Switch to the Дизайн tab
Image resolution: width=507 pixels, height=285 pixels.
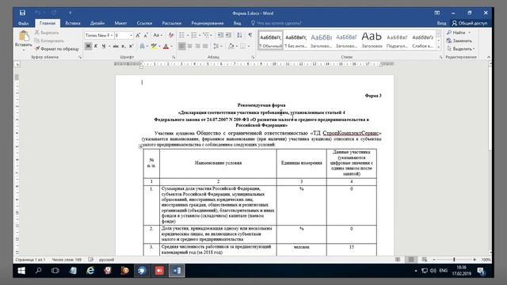[97, 23]
